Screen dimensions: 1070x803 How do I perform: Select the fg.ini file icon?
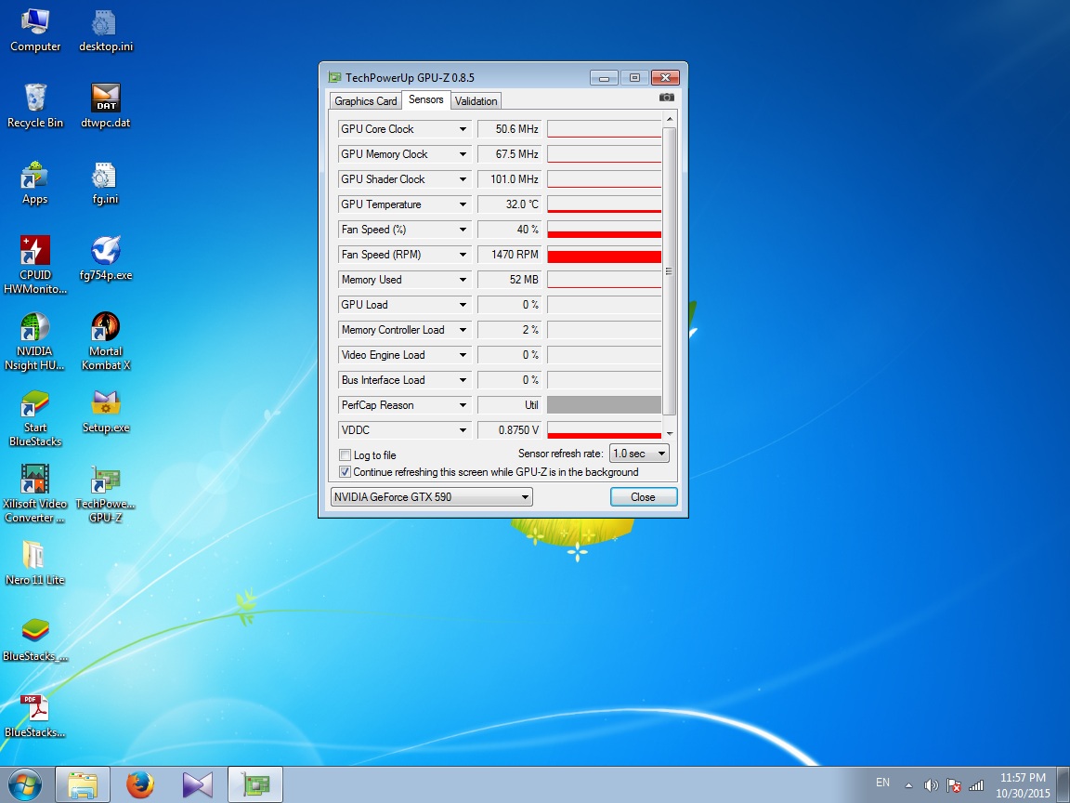coord(106,183)
